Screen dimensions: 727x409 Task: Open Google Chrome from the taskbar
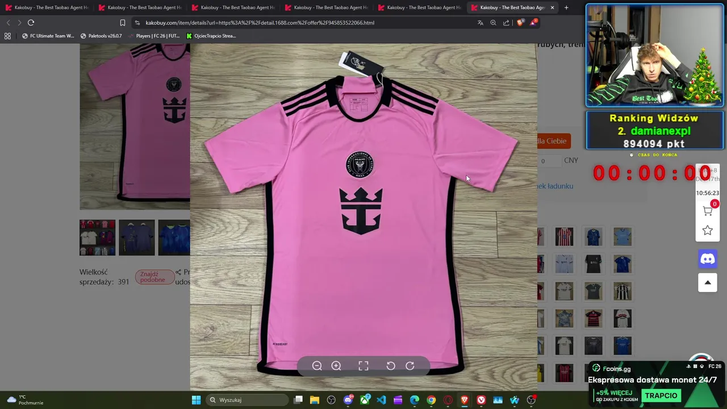click(431, 400)
